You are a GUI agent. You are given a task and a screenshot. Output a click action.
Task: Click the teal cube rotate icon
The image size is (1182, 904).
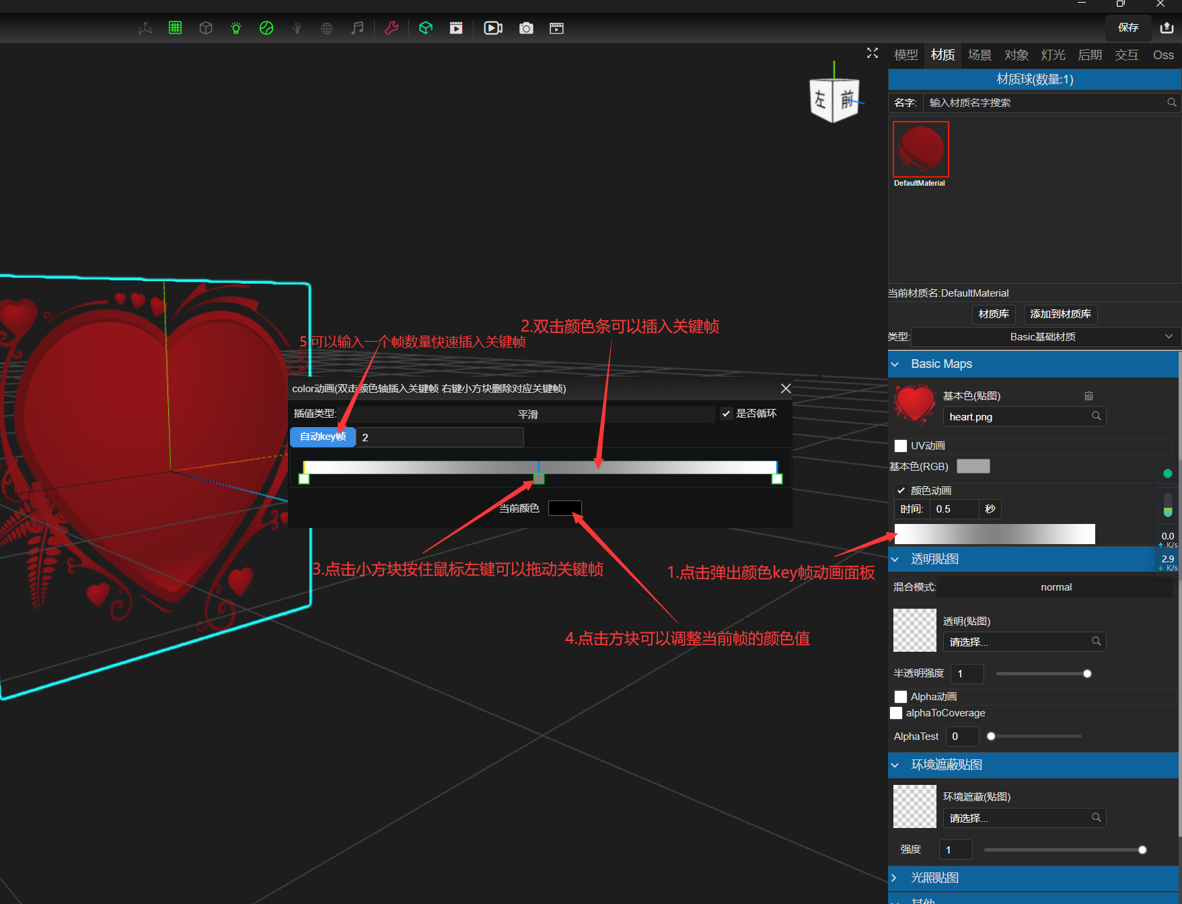coord(426,28)
